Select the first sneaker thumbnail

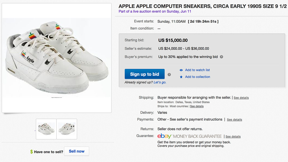[46, 129]
